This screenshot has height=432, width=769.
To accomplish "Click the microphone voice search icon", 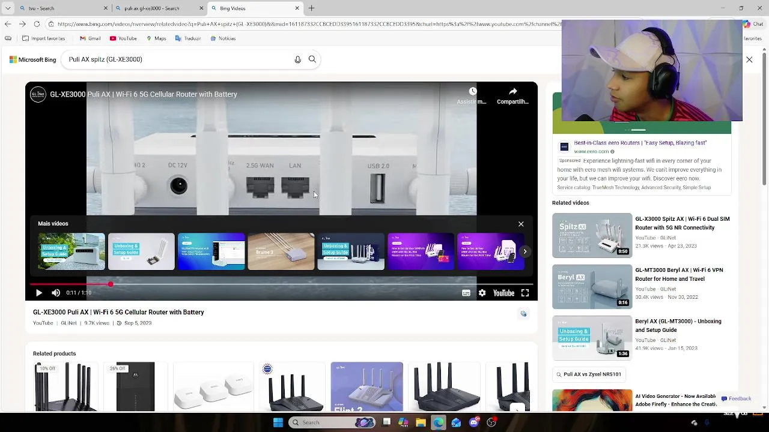I will 297,59.
